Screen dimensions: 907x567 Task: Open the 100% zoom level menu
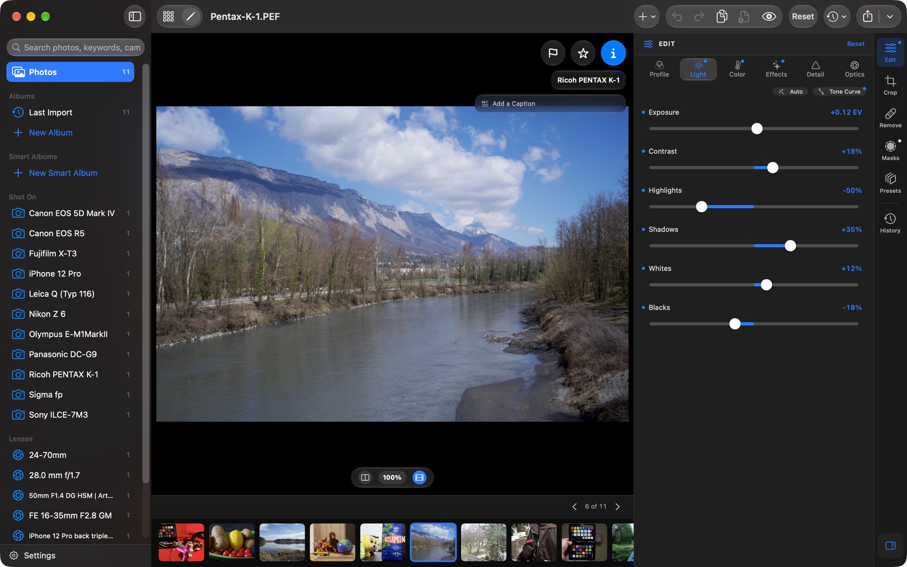392,477
